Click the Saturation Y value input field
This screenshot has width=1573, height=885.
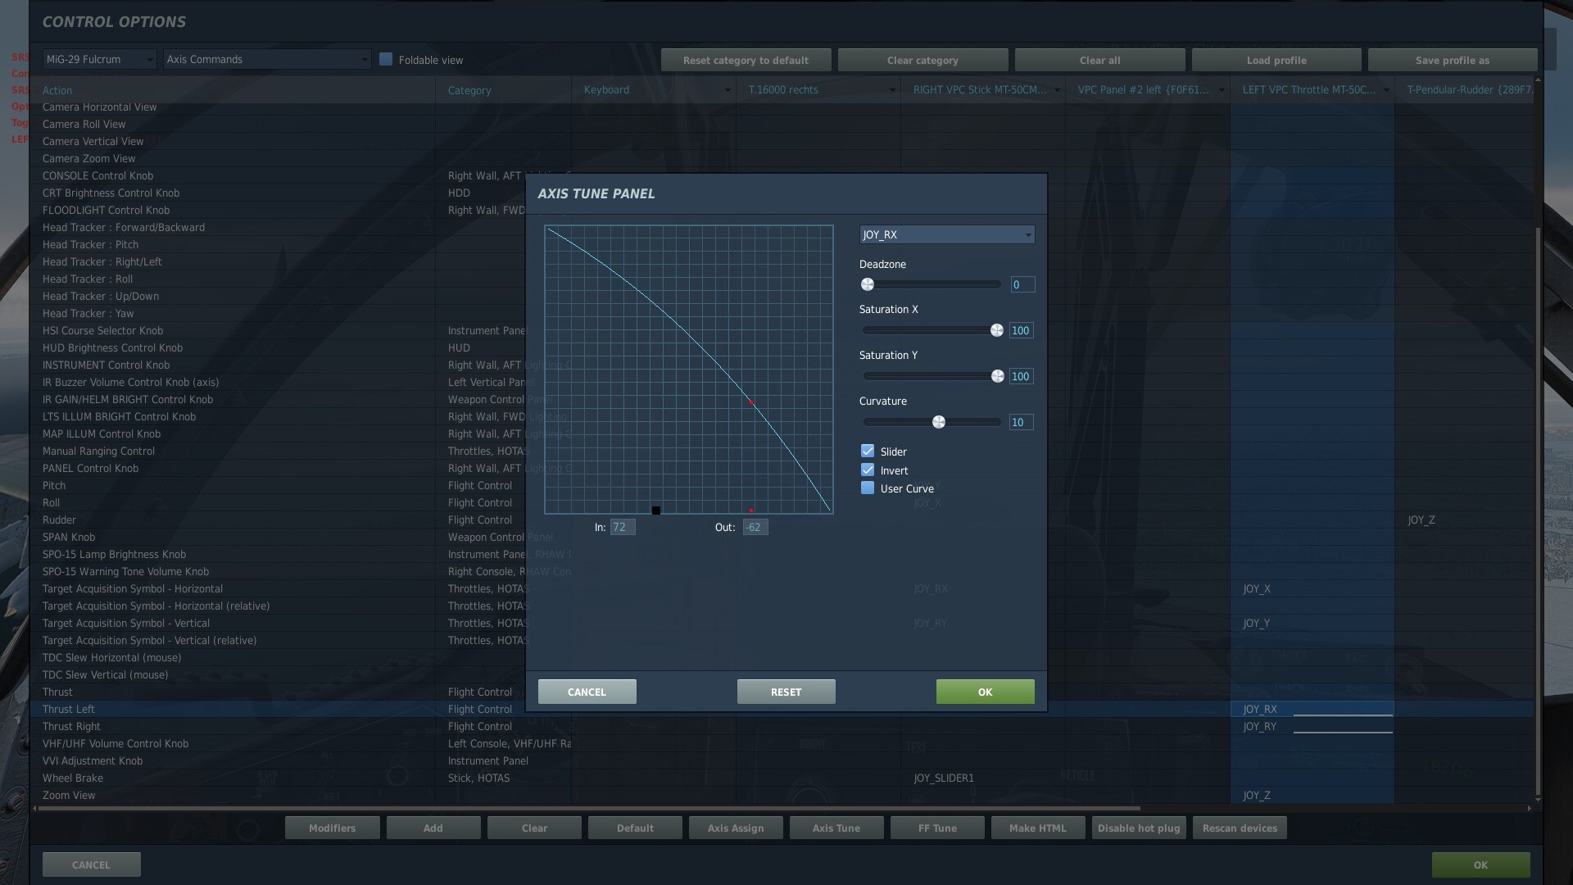pyautogui.click(x=1021, y=377)
